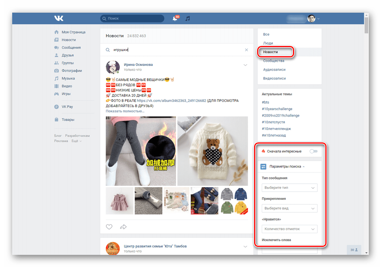Toggle 'Сначала интересные' switch
The height and width of the screenshot is (267, 381).
pyautogui.click(x=314, y=151)
